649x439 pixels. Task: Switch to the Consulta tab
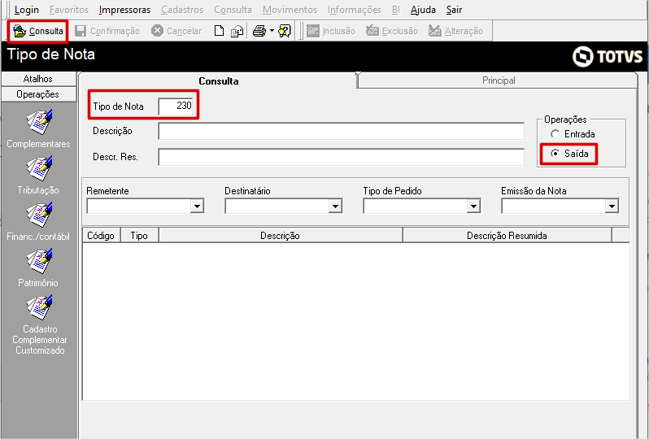pos(219,81)
